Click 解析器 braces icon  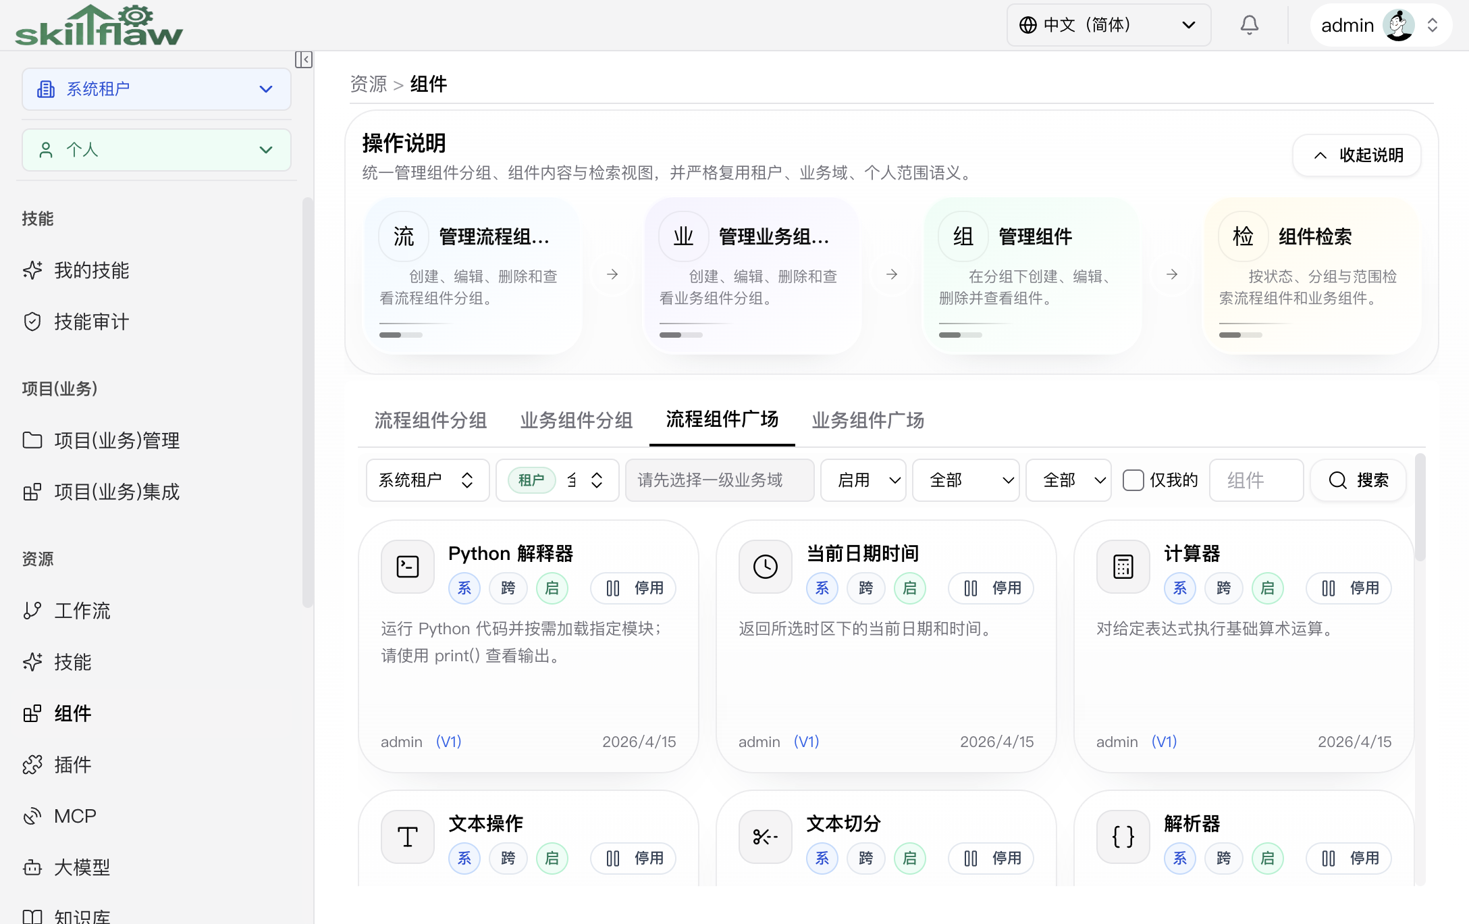pyautogui.click(x=1123, y=837)
